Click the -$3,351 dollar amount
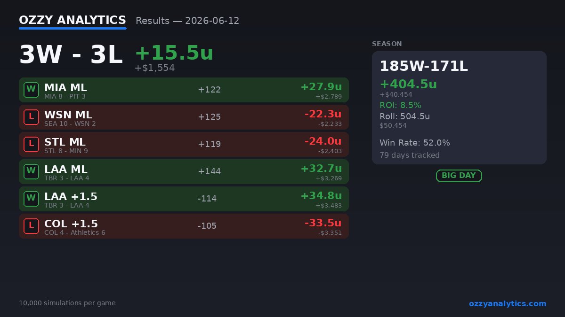 [330, 233]
